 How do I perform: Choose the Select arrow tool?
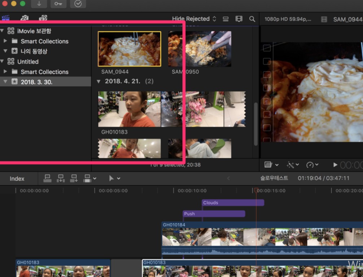pyautogui.click(x=111, y=178)
